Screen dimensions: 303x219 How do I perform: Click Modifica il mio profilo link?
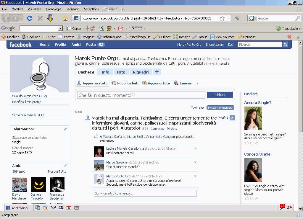(x=27, y=102)
